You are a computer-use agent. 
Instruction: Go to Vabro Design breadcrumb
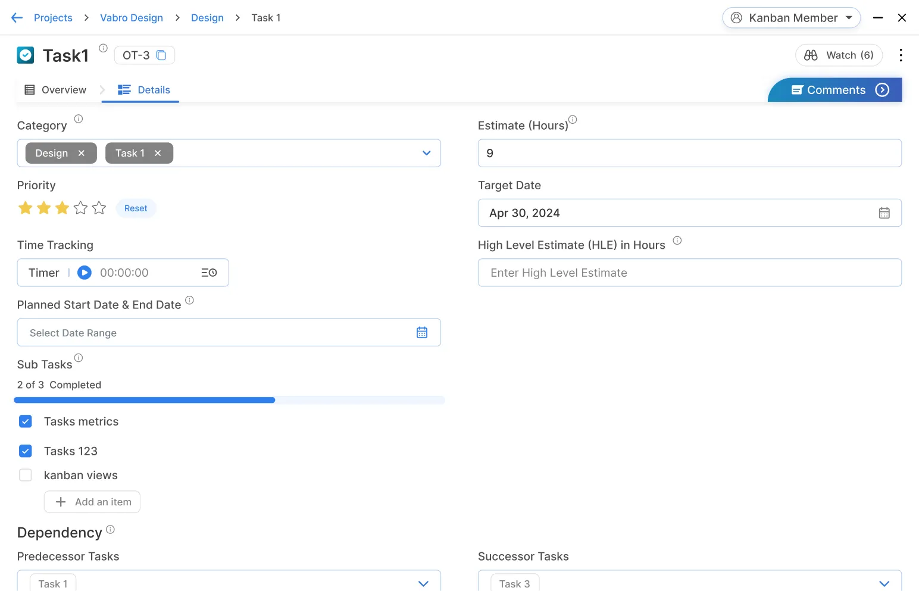pos(132,18)
